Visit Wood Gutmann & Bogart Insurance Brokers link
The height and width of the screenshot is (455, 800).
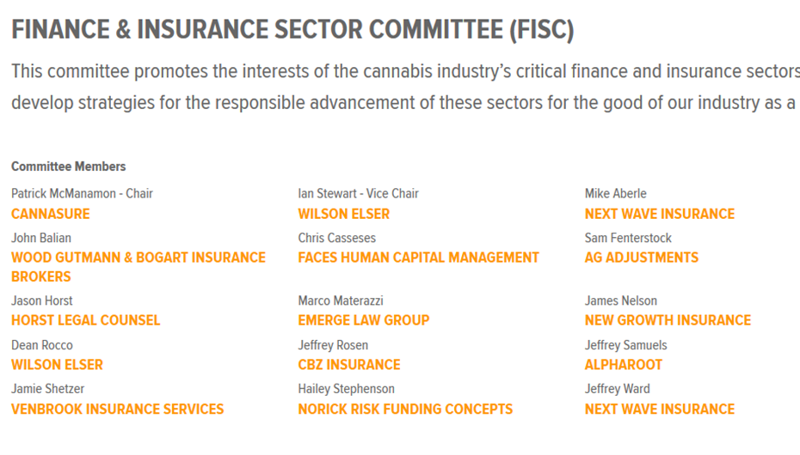tap(138, 258)
